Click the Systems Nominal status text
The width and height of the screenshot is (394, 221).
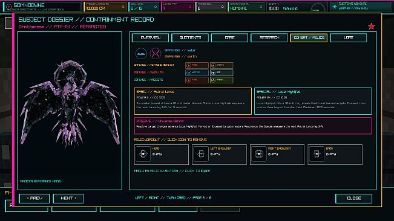coord(352,4)
